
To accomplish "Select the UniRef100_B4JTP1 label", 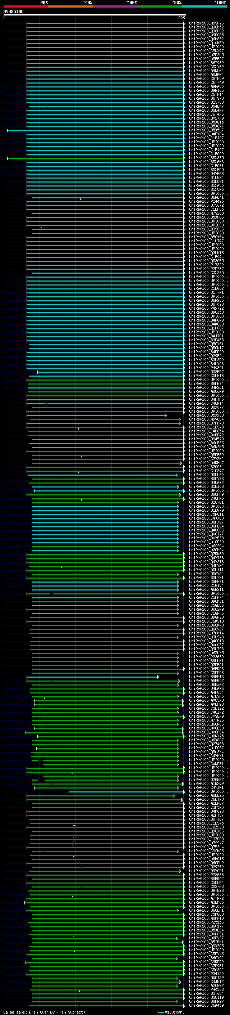I will tap(206, 336).
